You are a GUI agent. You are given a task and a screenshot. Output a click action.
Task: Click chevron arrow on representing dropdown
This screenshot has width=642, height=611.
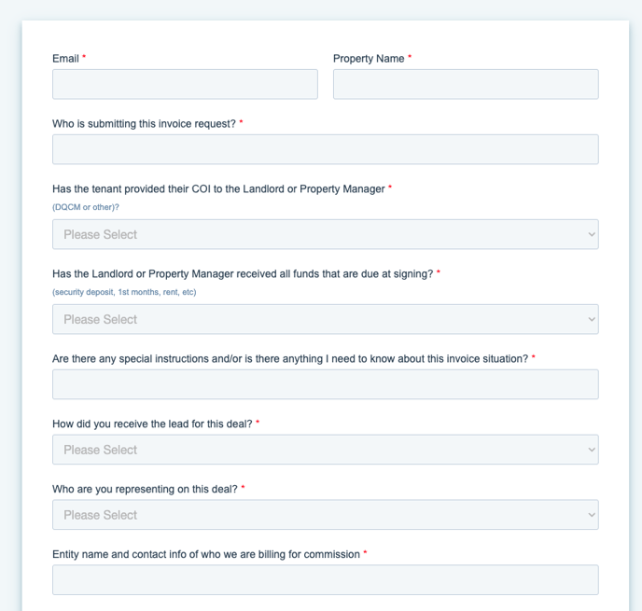pos(592,515)
